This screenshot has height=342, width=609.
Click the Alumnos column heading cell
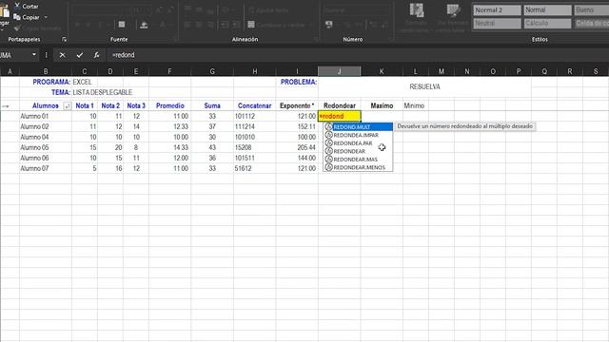pyautogui.click(x=46, y=105)
